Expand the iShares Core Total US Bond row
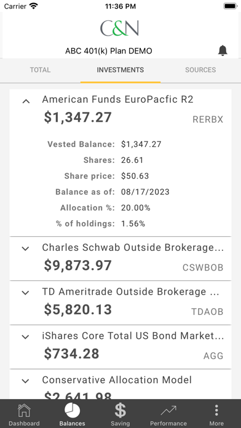 click(25, 337)
